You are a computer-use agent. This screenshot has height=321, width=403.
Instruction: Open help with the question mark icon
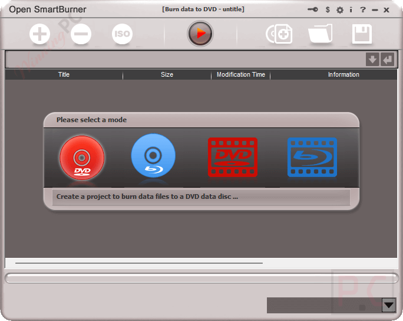[x=363, y=10]
